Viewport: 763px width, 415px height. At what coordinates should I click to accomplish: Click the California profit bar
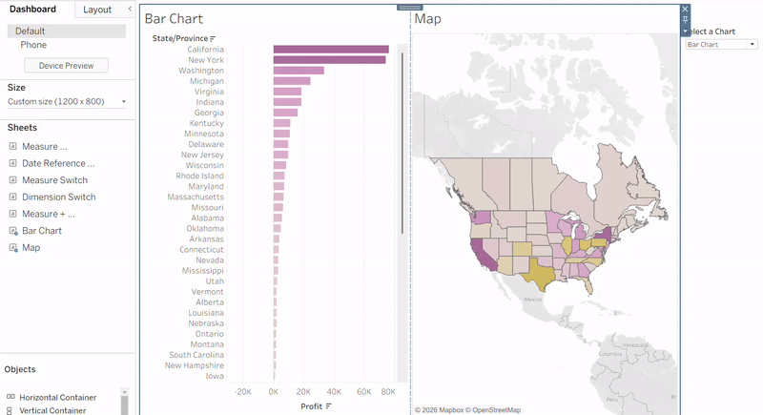tap(330, 50)
